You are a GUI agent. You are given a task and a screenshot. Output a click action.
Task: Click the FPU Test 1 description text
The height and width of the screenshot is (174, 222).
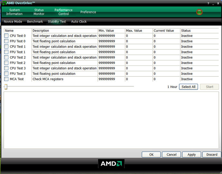tap(54, 52)
